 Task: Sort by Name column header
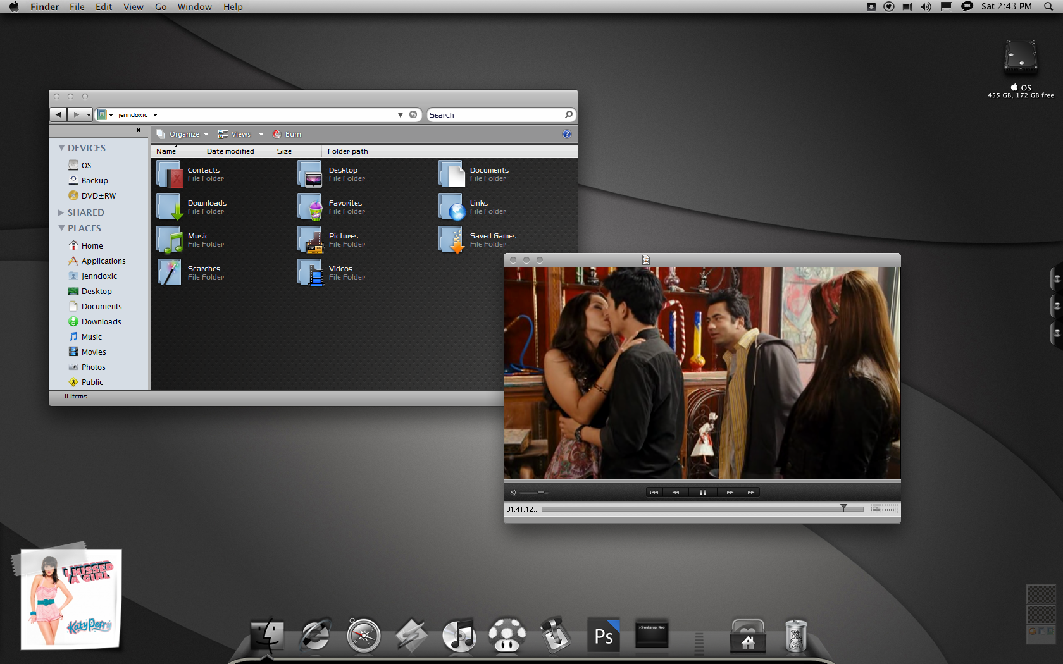(176, 151)
